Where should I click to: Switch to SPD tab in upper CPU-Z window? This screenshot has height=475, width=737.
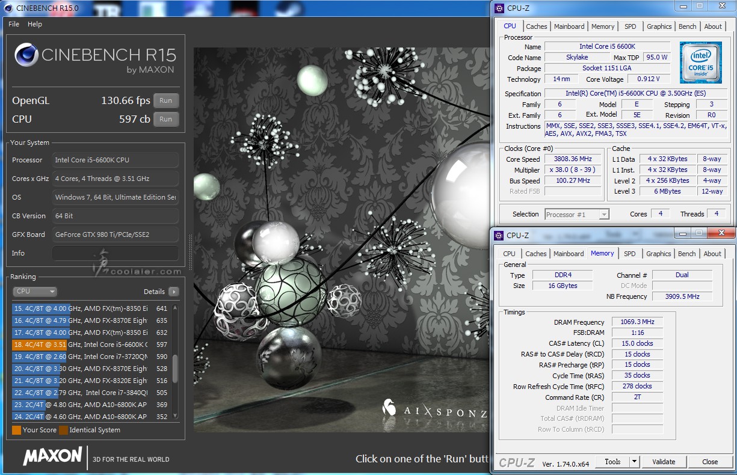tap(630, 26)
